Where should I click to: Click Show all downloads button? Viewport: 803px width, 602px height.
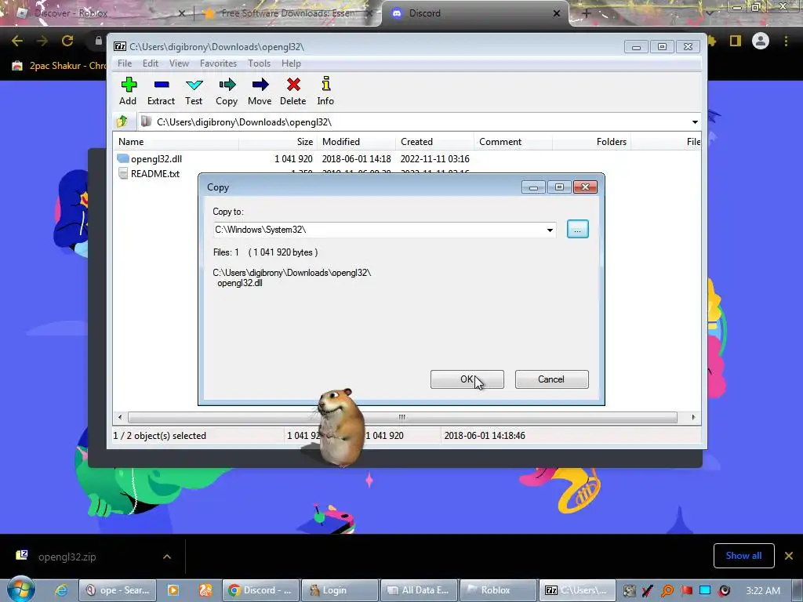click(743, 556)
